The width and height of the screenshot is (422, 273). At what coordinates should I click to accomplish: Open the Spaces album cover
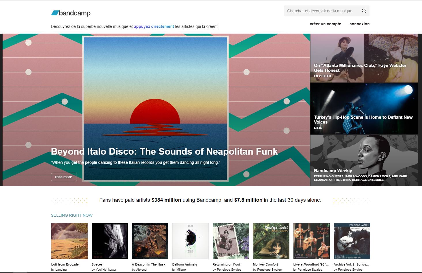(x=110, y=241)
